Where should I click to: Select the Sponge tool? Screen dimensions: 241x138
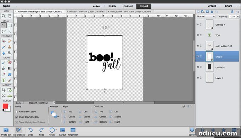click(x=10, y=53)
